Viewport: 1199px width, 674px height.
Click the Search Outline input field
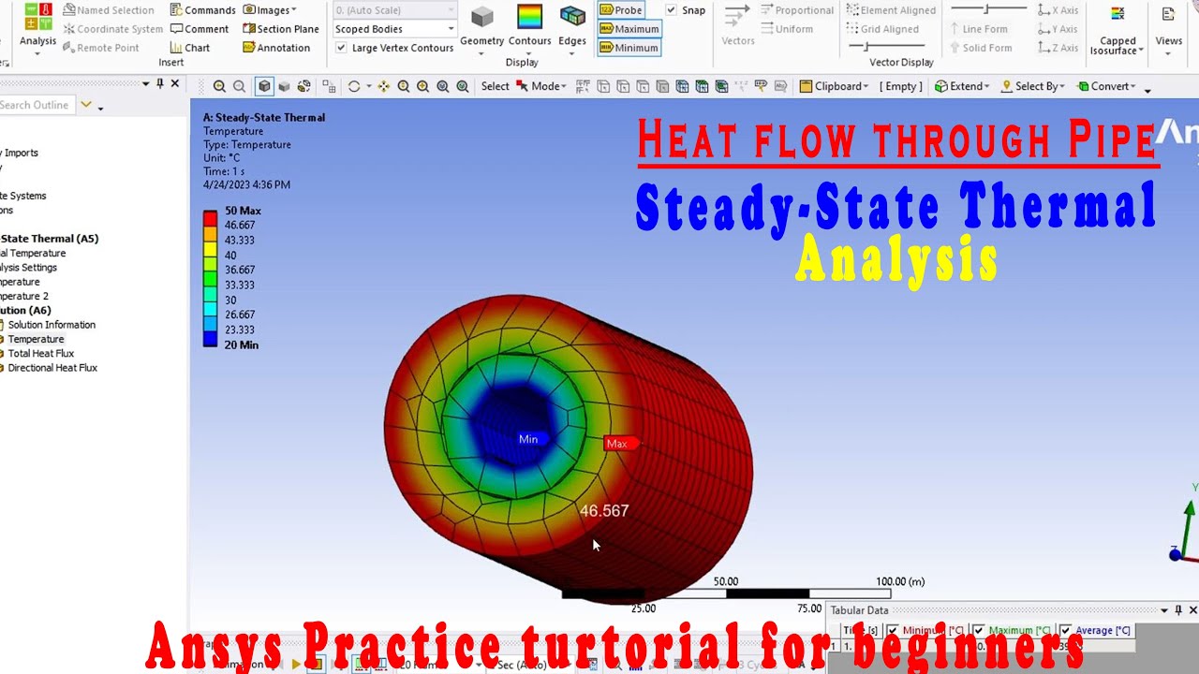36,105
